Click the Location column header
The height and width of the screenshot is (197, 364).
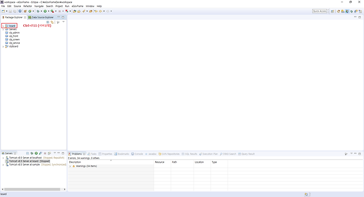click(202, 162)
